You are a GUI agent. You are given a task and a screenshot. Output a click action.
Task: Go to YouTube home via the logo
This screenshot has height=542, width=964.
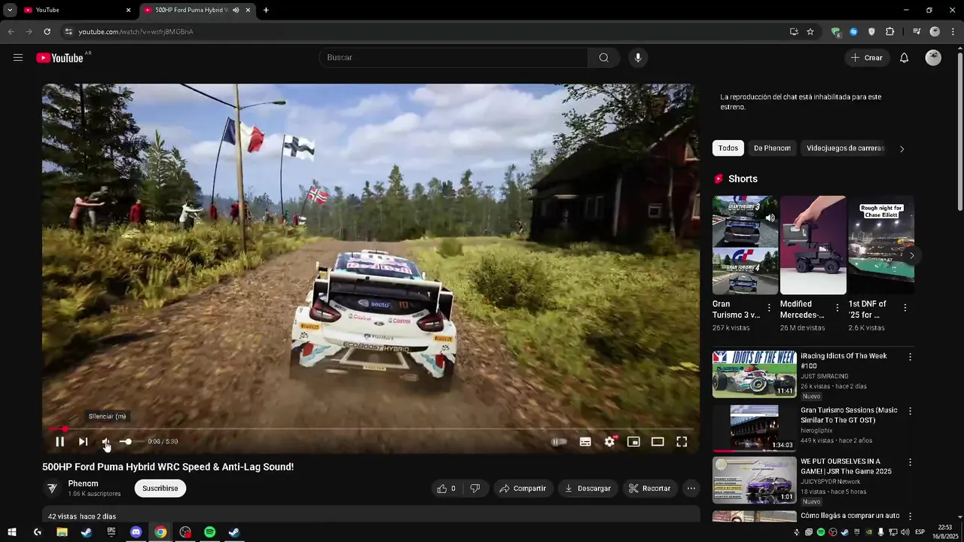[60, 58]
